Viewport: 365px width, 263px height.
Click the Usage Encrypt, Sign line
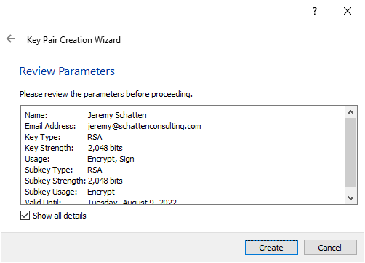pos(79,159)
